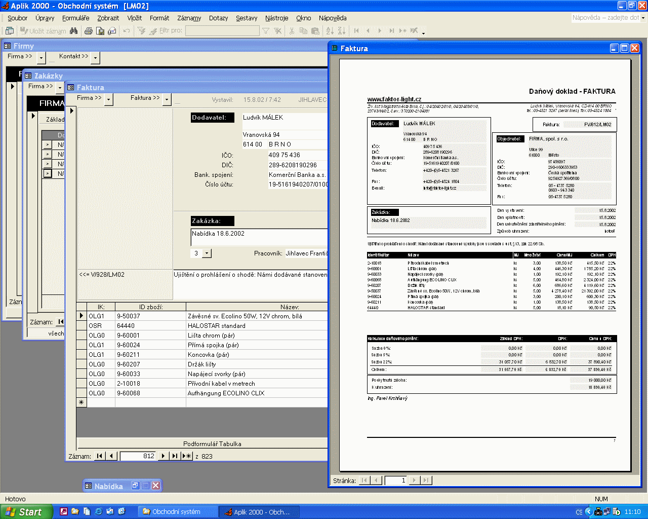Click the funnel Apply Filter icon
648x519 pixels.
[265, 31]
